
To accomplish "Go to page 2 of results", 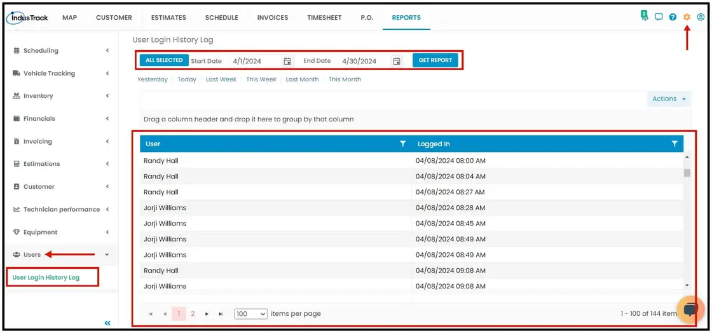I will coord(193,314).
